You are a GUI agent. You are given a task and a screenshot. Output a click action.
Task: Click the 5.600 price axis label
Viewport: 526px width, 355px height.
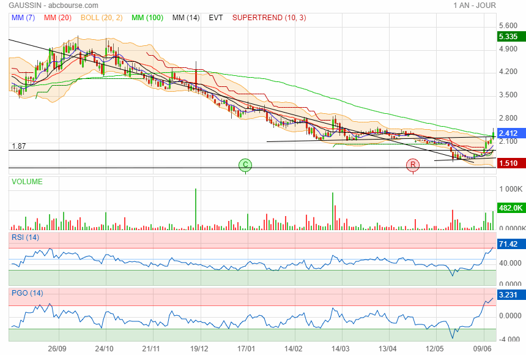(508, 26)
